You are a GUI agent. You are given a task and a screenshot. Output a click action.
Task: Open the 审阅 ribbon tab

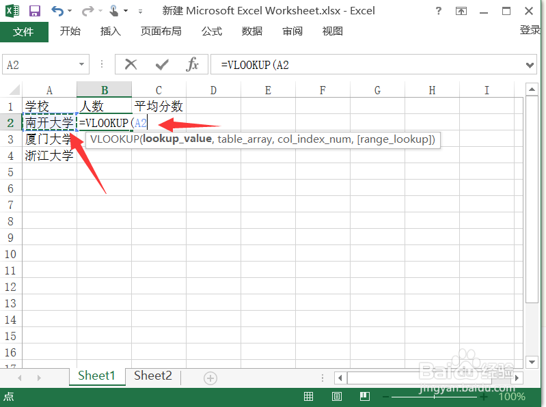point(292,31)
